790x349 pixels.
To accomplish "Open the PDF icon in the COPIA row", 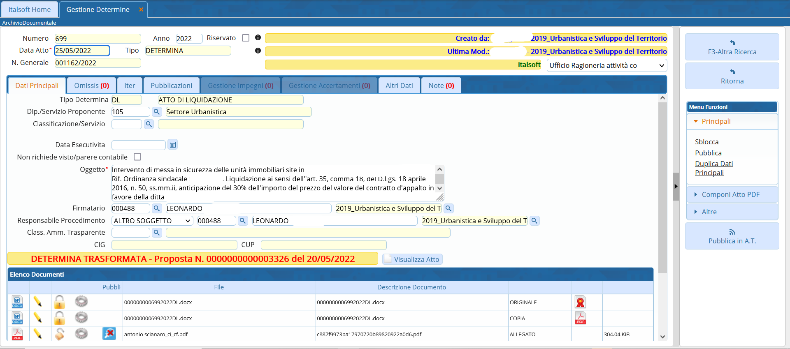I will (x=580, y=318).
